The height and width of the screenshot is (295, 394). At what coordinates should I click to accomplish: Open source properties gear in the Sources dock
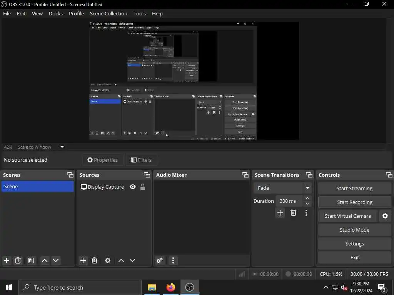tap(108, 260)
